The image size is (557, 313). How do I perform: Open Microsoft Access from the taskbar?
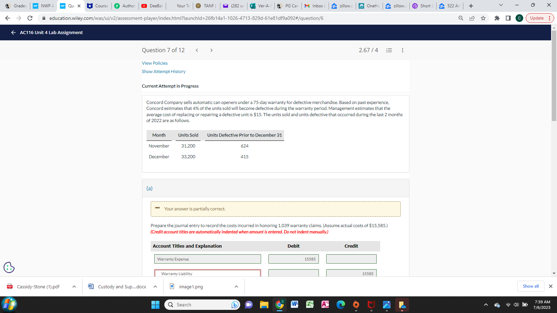pyautogui.click(x=325, y=305)
